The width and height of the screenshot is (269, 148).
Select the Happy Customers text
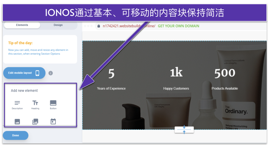click(176, 88)
